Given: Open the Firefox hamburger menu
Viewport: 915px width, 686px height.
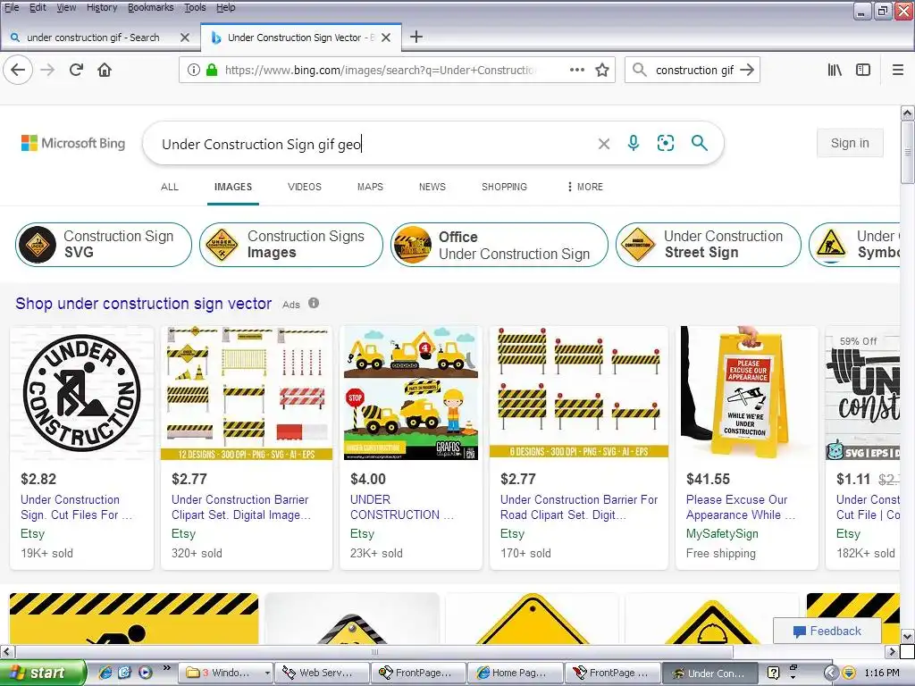Looking at the screenshot, I should click(x=897, y=70).
